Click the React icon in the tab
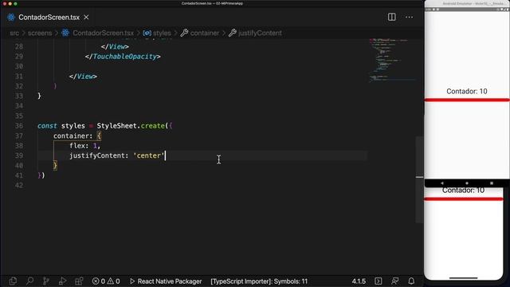 (11, 18)
